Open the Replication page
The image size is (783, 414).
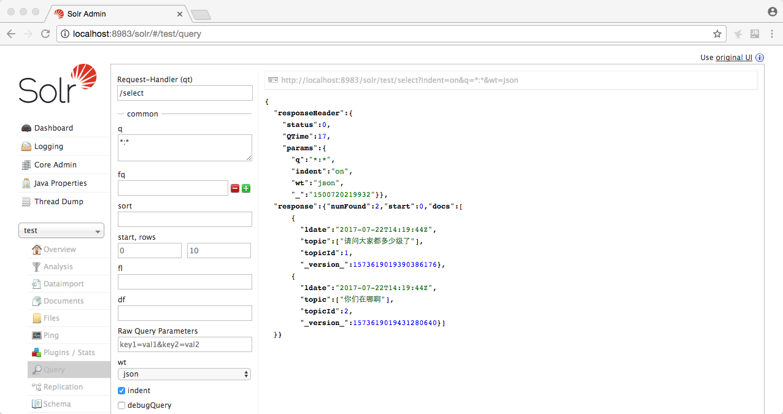(63, 387)
